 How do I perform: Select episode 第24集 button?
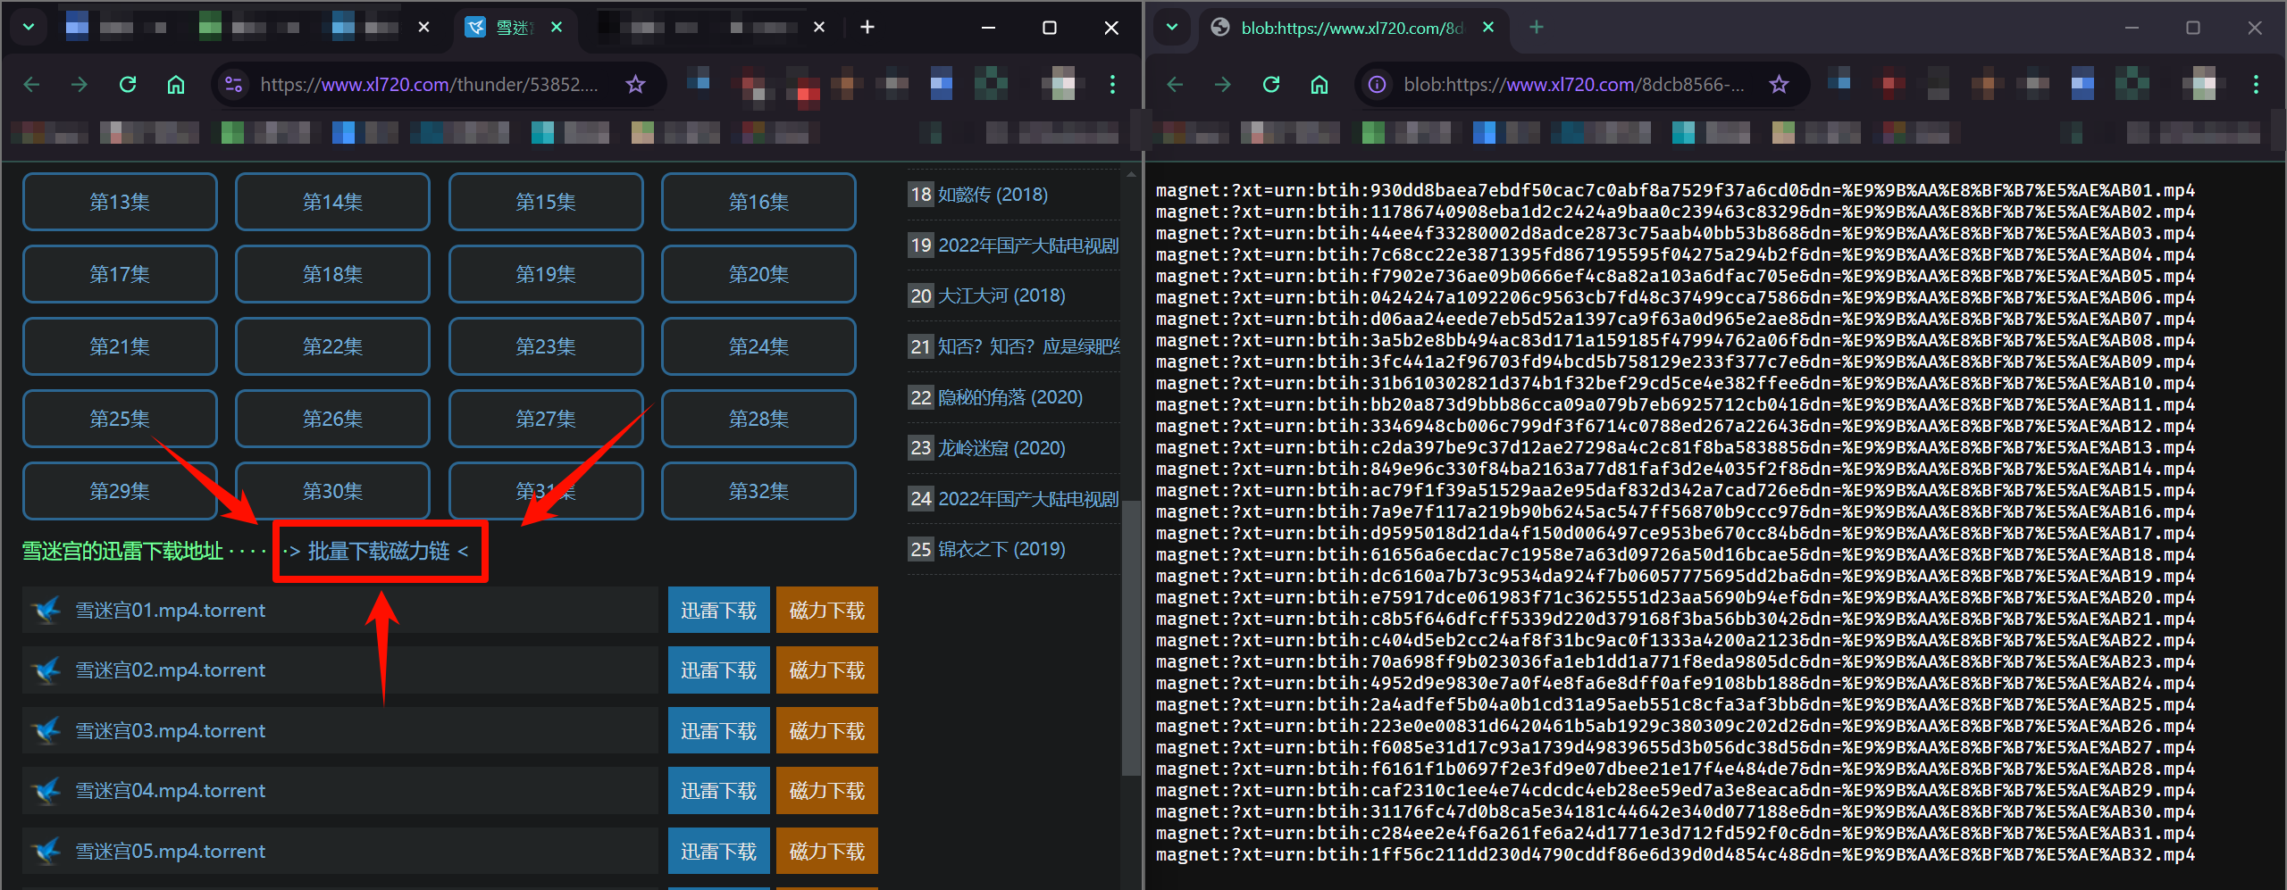pyautogui.click(x=758, y=346)
